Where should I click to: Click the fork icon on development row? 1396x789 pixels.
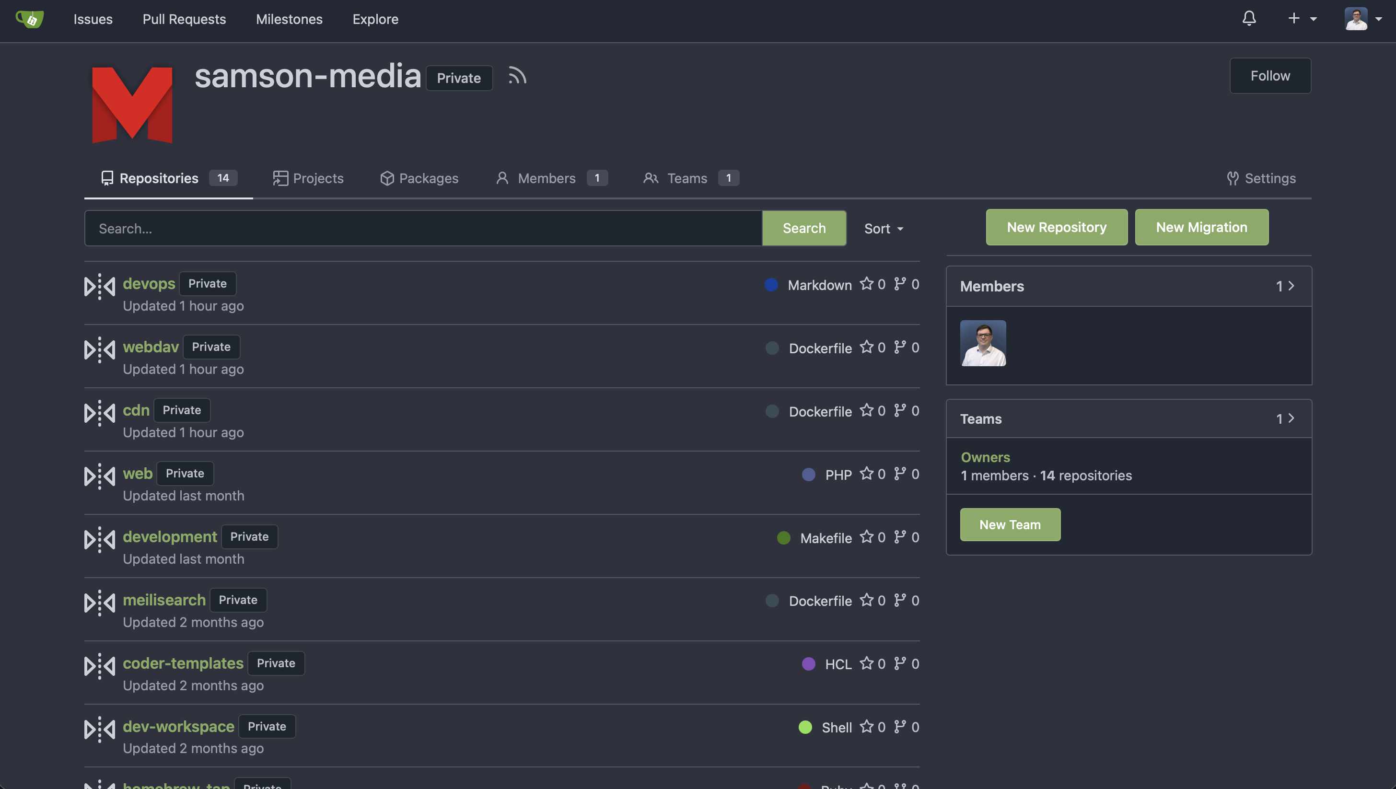pyautogui.click(x=900, y=537)
